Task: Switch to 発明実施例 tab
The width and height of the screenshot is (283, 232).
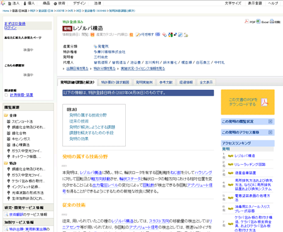Action: (x=144, y=82)
